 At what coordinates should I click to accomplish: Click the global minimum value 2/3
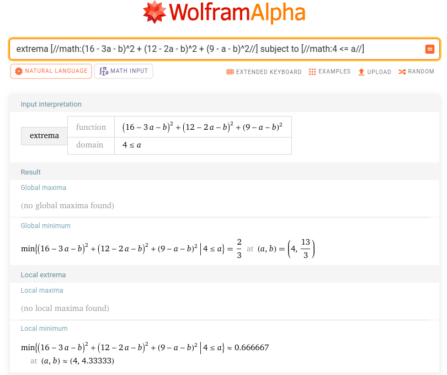point(239,249)
